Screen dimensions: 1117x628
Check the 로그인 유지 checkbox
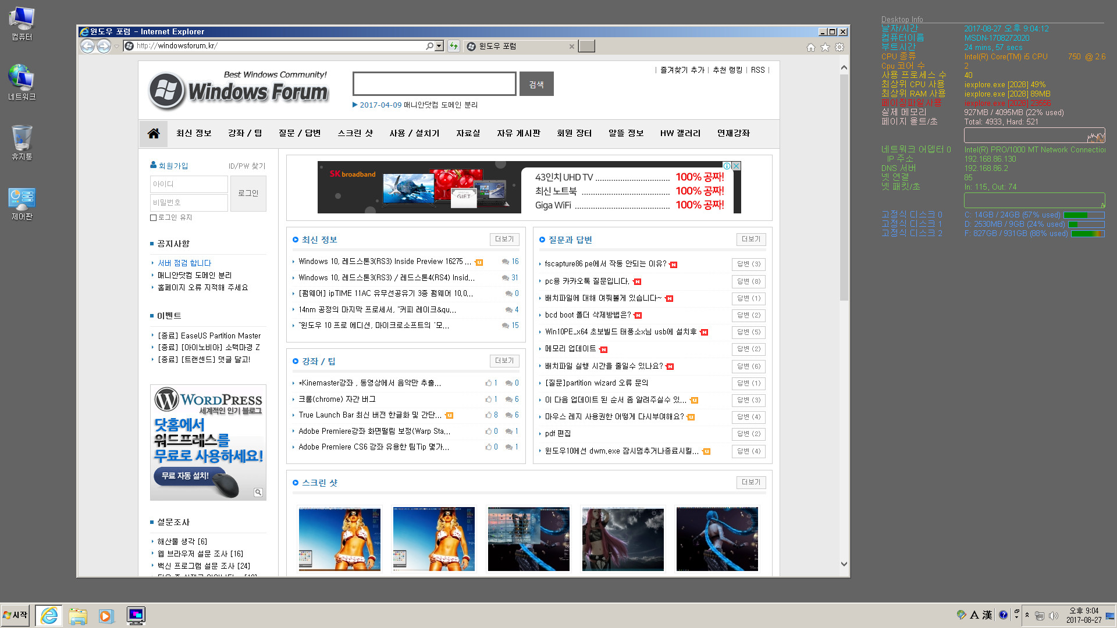click(154, 217)
